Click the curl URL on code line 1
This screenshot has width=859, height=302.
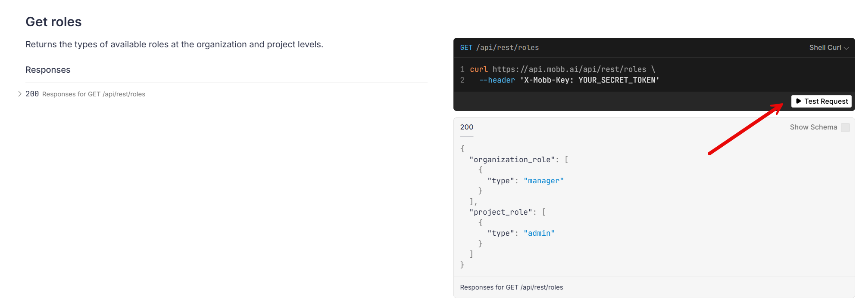point(569,69)
